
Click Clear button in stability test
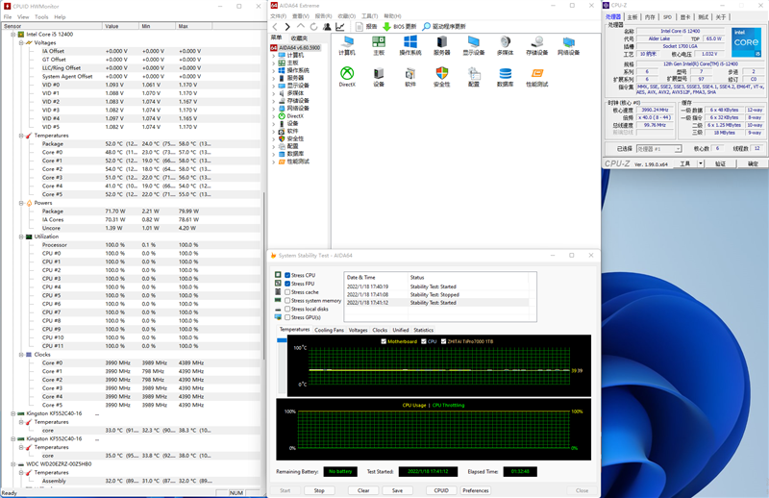coord(363,490)
